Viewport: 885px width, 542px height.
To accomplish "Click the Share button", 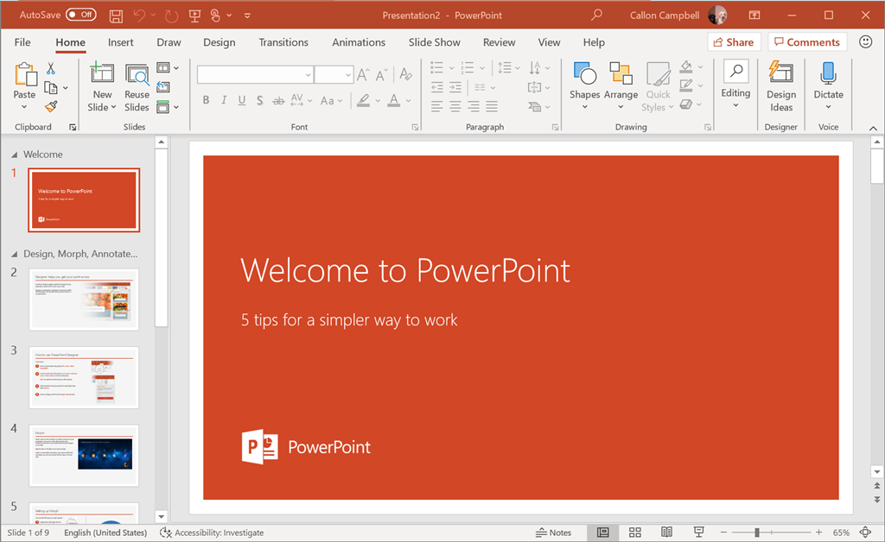I will tap(732, 42).
